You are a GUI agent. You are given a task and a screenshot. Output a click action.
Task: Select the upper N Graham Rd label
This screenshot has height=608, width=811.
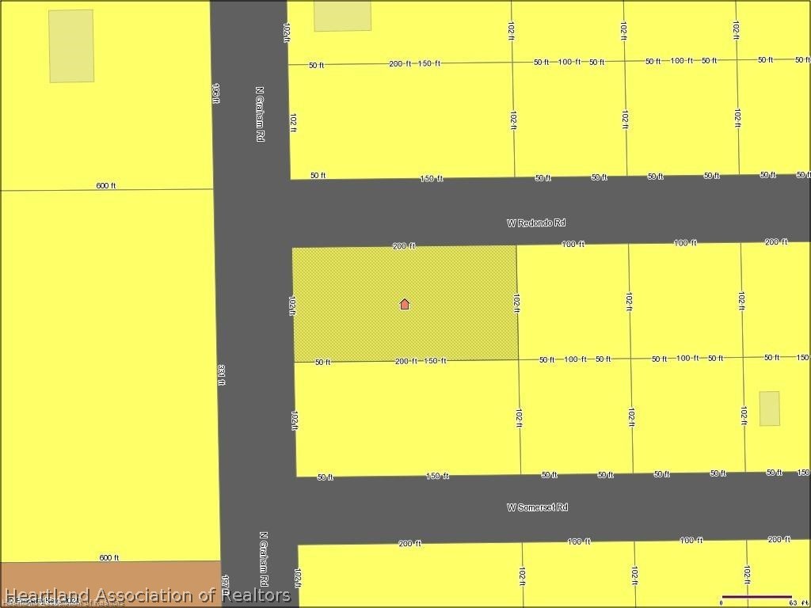[x=260, y=114]
